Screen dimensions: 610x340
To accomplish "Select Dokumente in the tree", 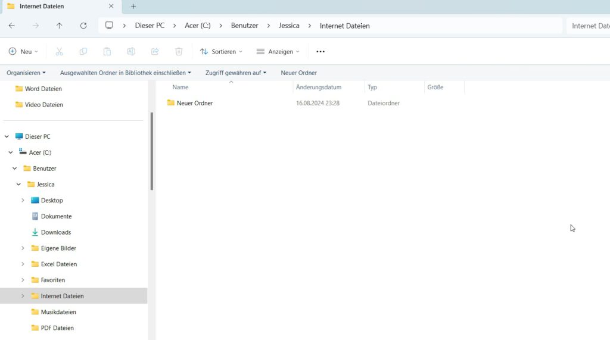I will click(x=56, y=216).
